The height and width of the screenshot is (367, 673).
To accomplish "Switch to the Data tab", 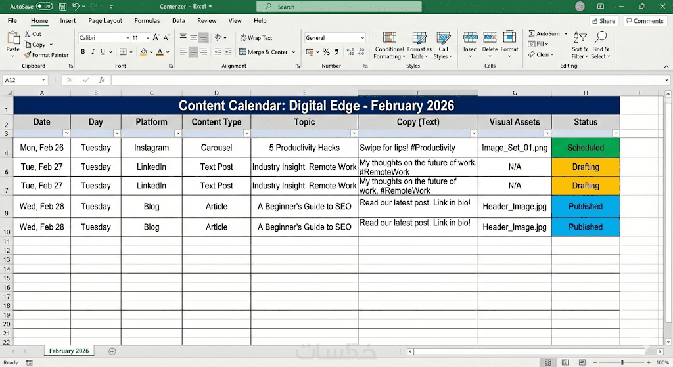I will point(179,20).
